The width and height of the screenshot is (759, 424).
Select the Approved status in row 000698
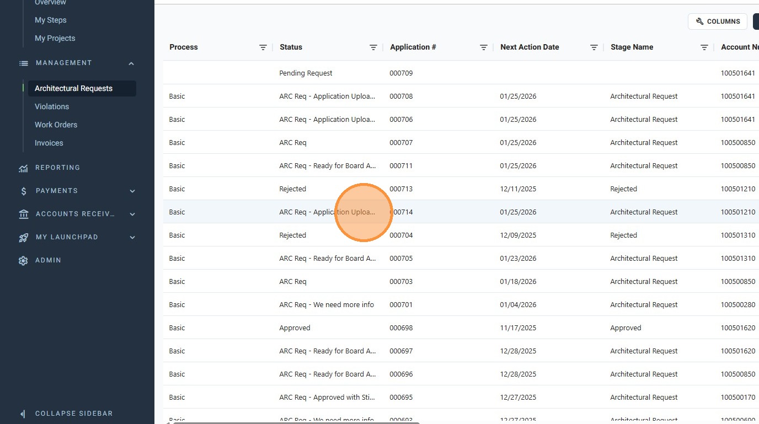click(x=295, y=328)
